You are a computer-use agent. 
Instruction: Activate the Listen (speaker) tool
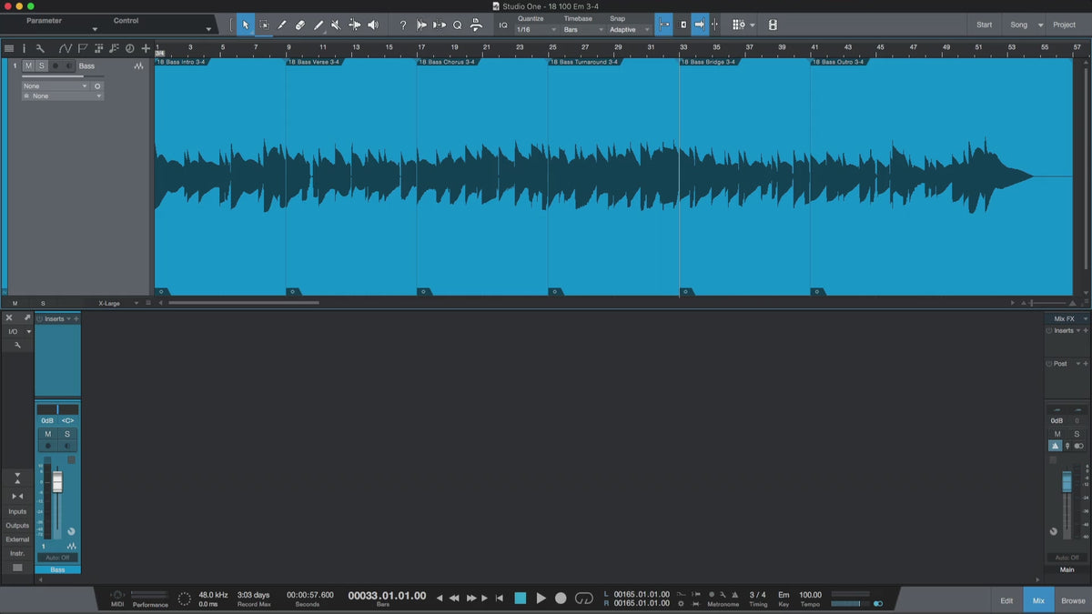tap(372, 25)
